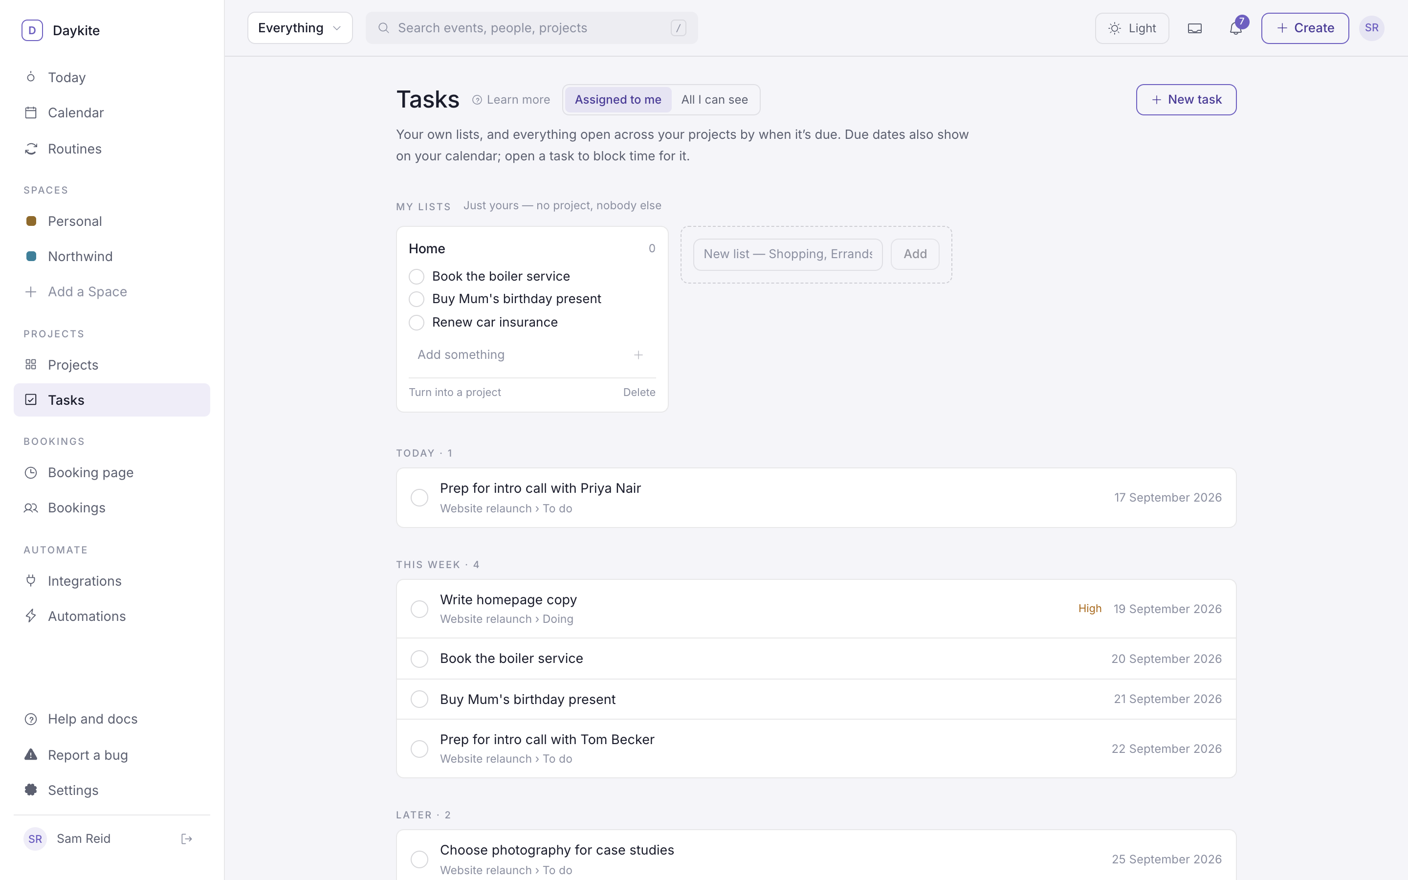The height and width of the screenshot is (880, 1408).
Task: Click the plus icon beside Add something
Action: pyautogui.click(x=638, y=355)
